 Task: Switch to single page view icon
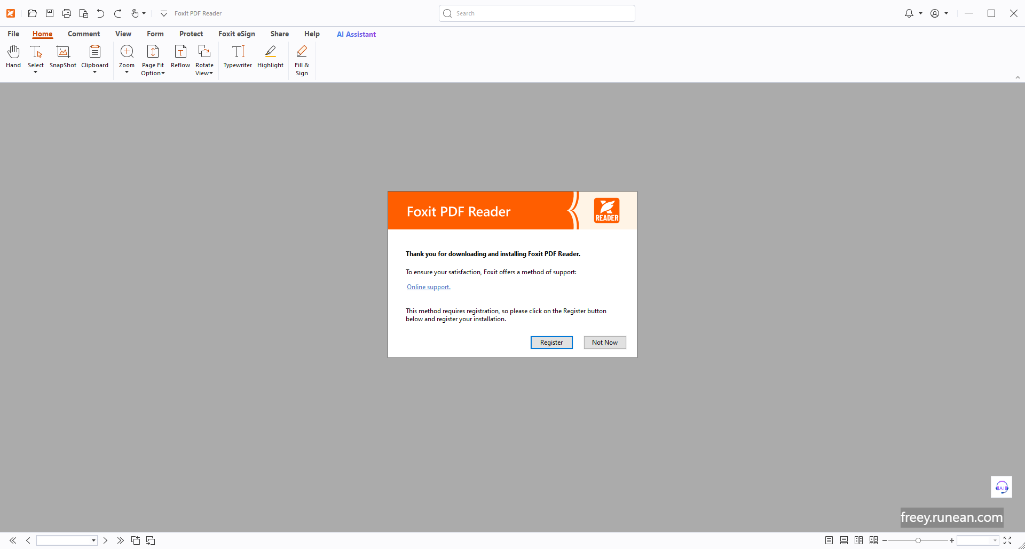[x=829, y=540]
